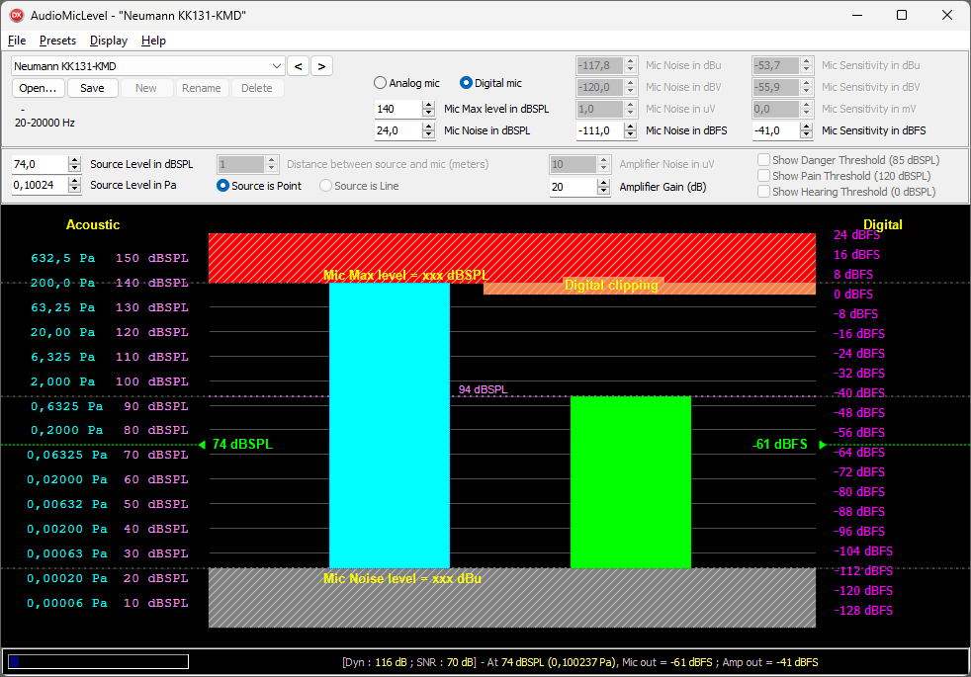The image size is (971, 677).
Task: Open the Display menu
Action: (x=108, y=41)
